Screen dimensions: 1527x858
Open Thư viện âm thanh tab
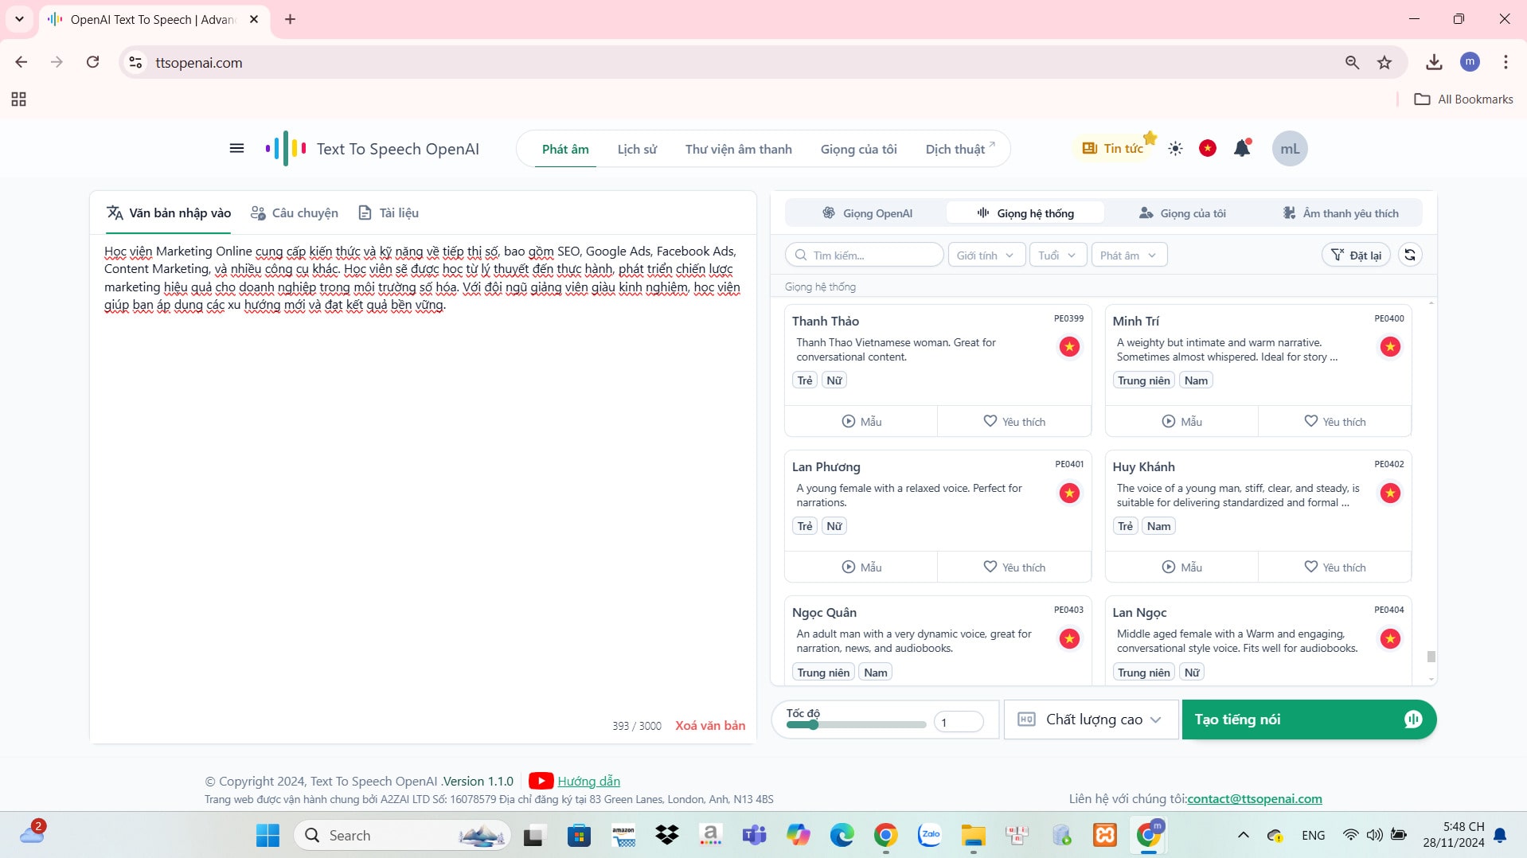coord(738,149)
